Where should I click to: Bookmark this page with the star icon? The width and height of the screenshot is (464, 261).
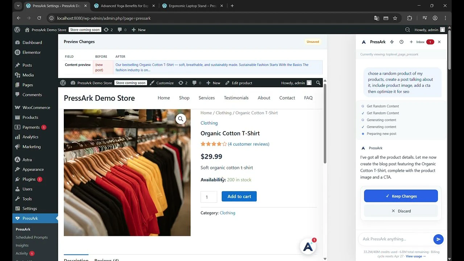(x=395, y=18)
